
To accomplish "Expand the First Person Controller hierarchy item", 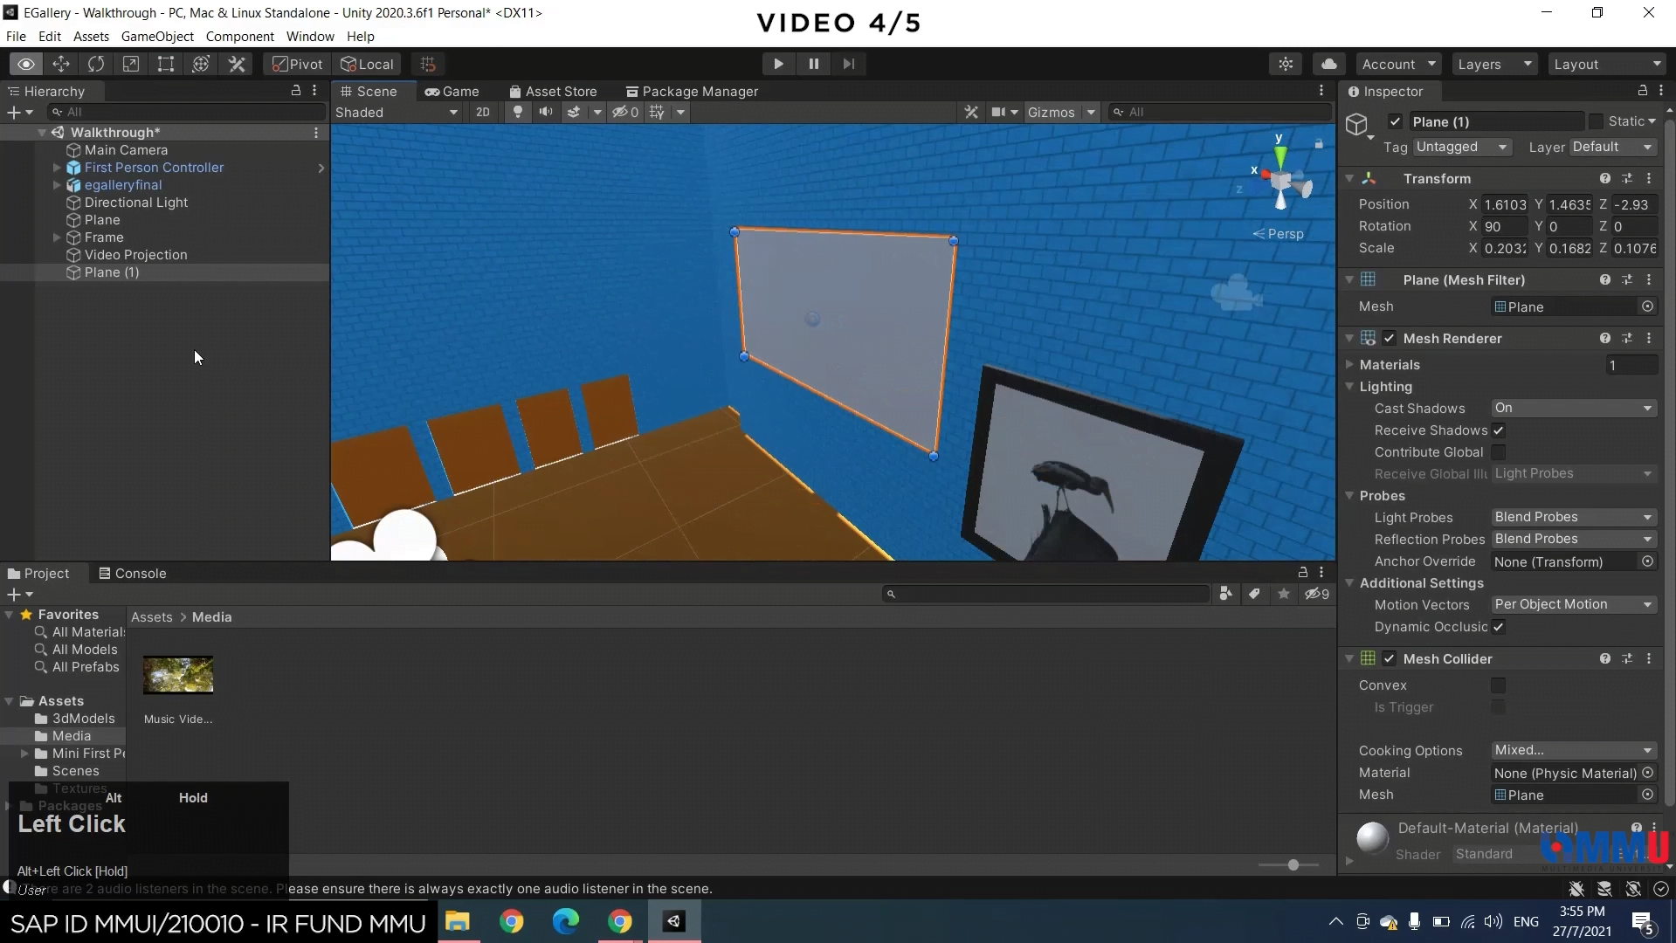I will pos(57,168).
